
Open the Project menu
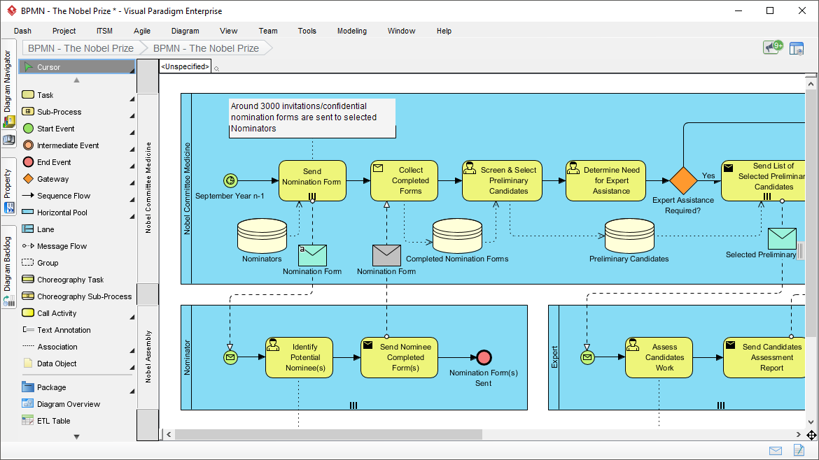point(64,31)
